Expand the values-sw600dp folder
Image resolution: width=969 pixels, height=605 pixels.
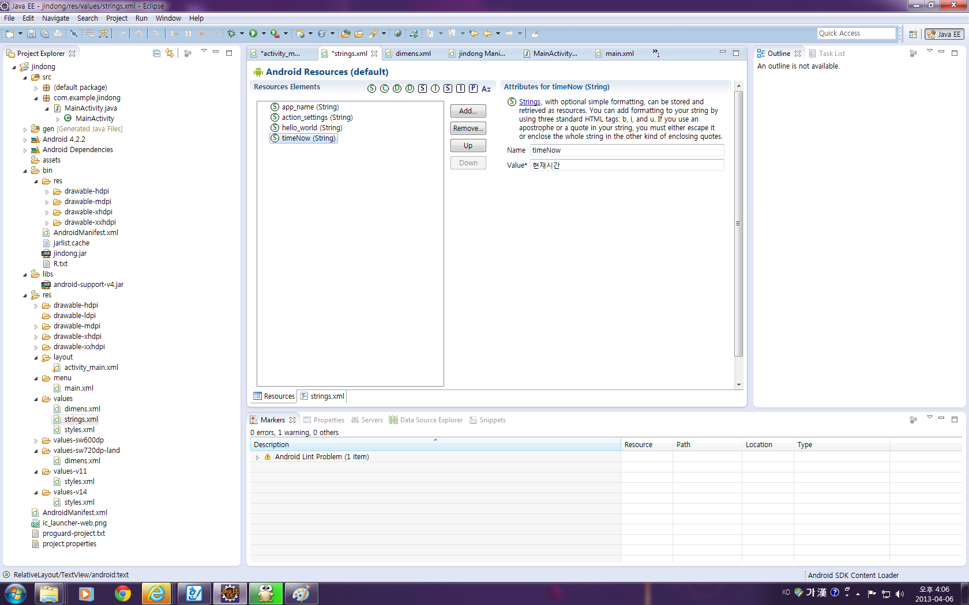36,440
